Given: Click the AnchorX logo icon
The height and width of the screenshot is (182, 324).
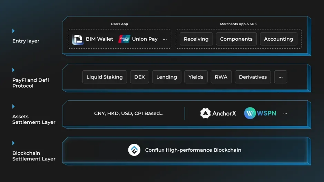Looking at the screenshot, I should (205, 113).
